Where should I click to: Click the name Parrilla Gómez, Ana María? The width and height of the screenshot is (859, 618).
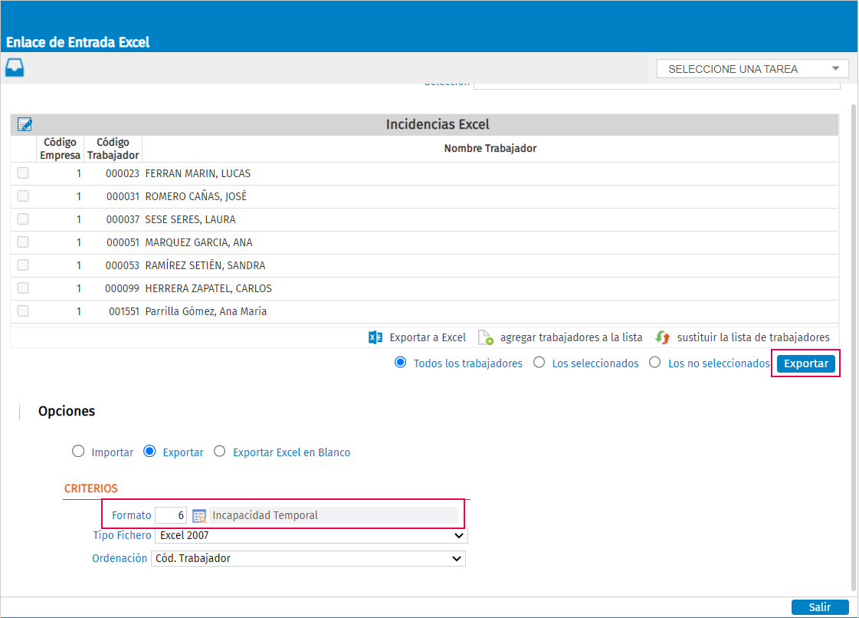(x=206, y=312)
